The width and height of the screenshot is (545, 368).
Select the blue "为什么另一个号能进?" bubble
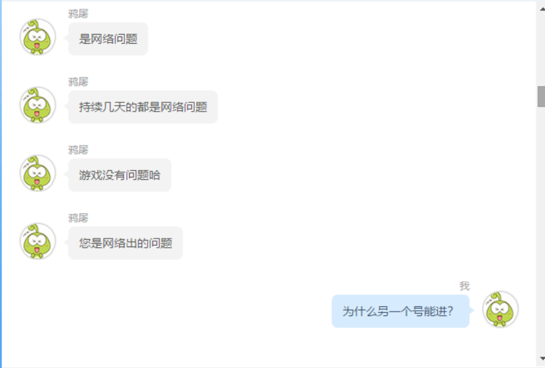(x=400, y=312)
